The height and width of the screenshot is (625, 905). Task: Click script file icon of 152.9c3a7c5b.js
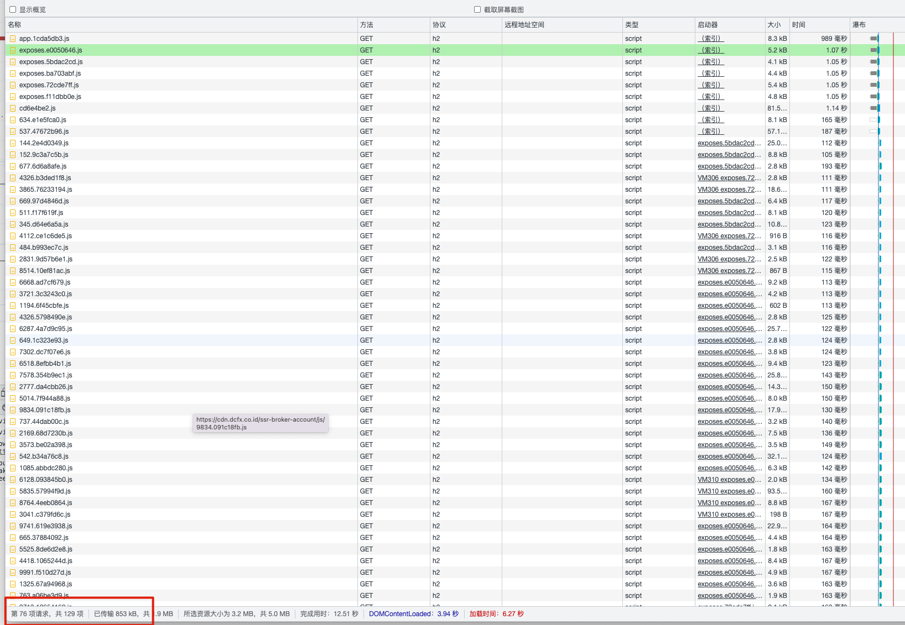(x=13, y=155)
